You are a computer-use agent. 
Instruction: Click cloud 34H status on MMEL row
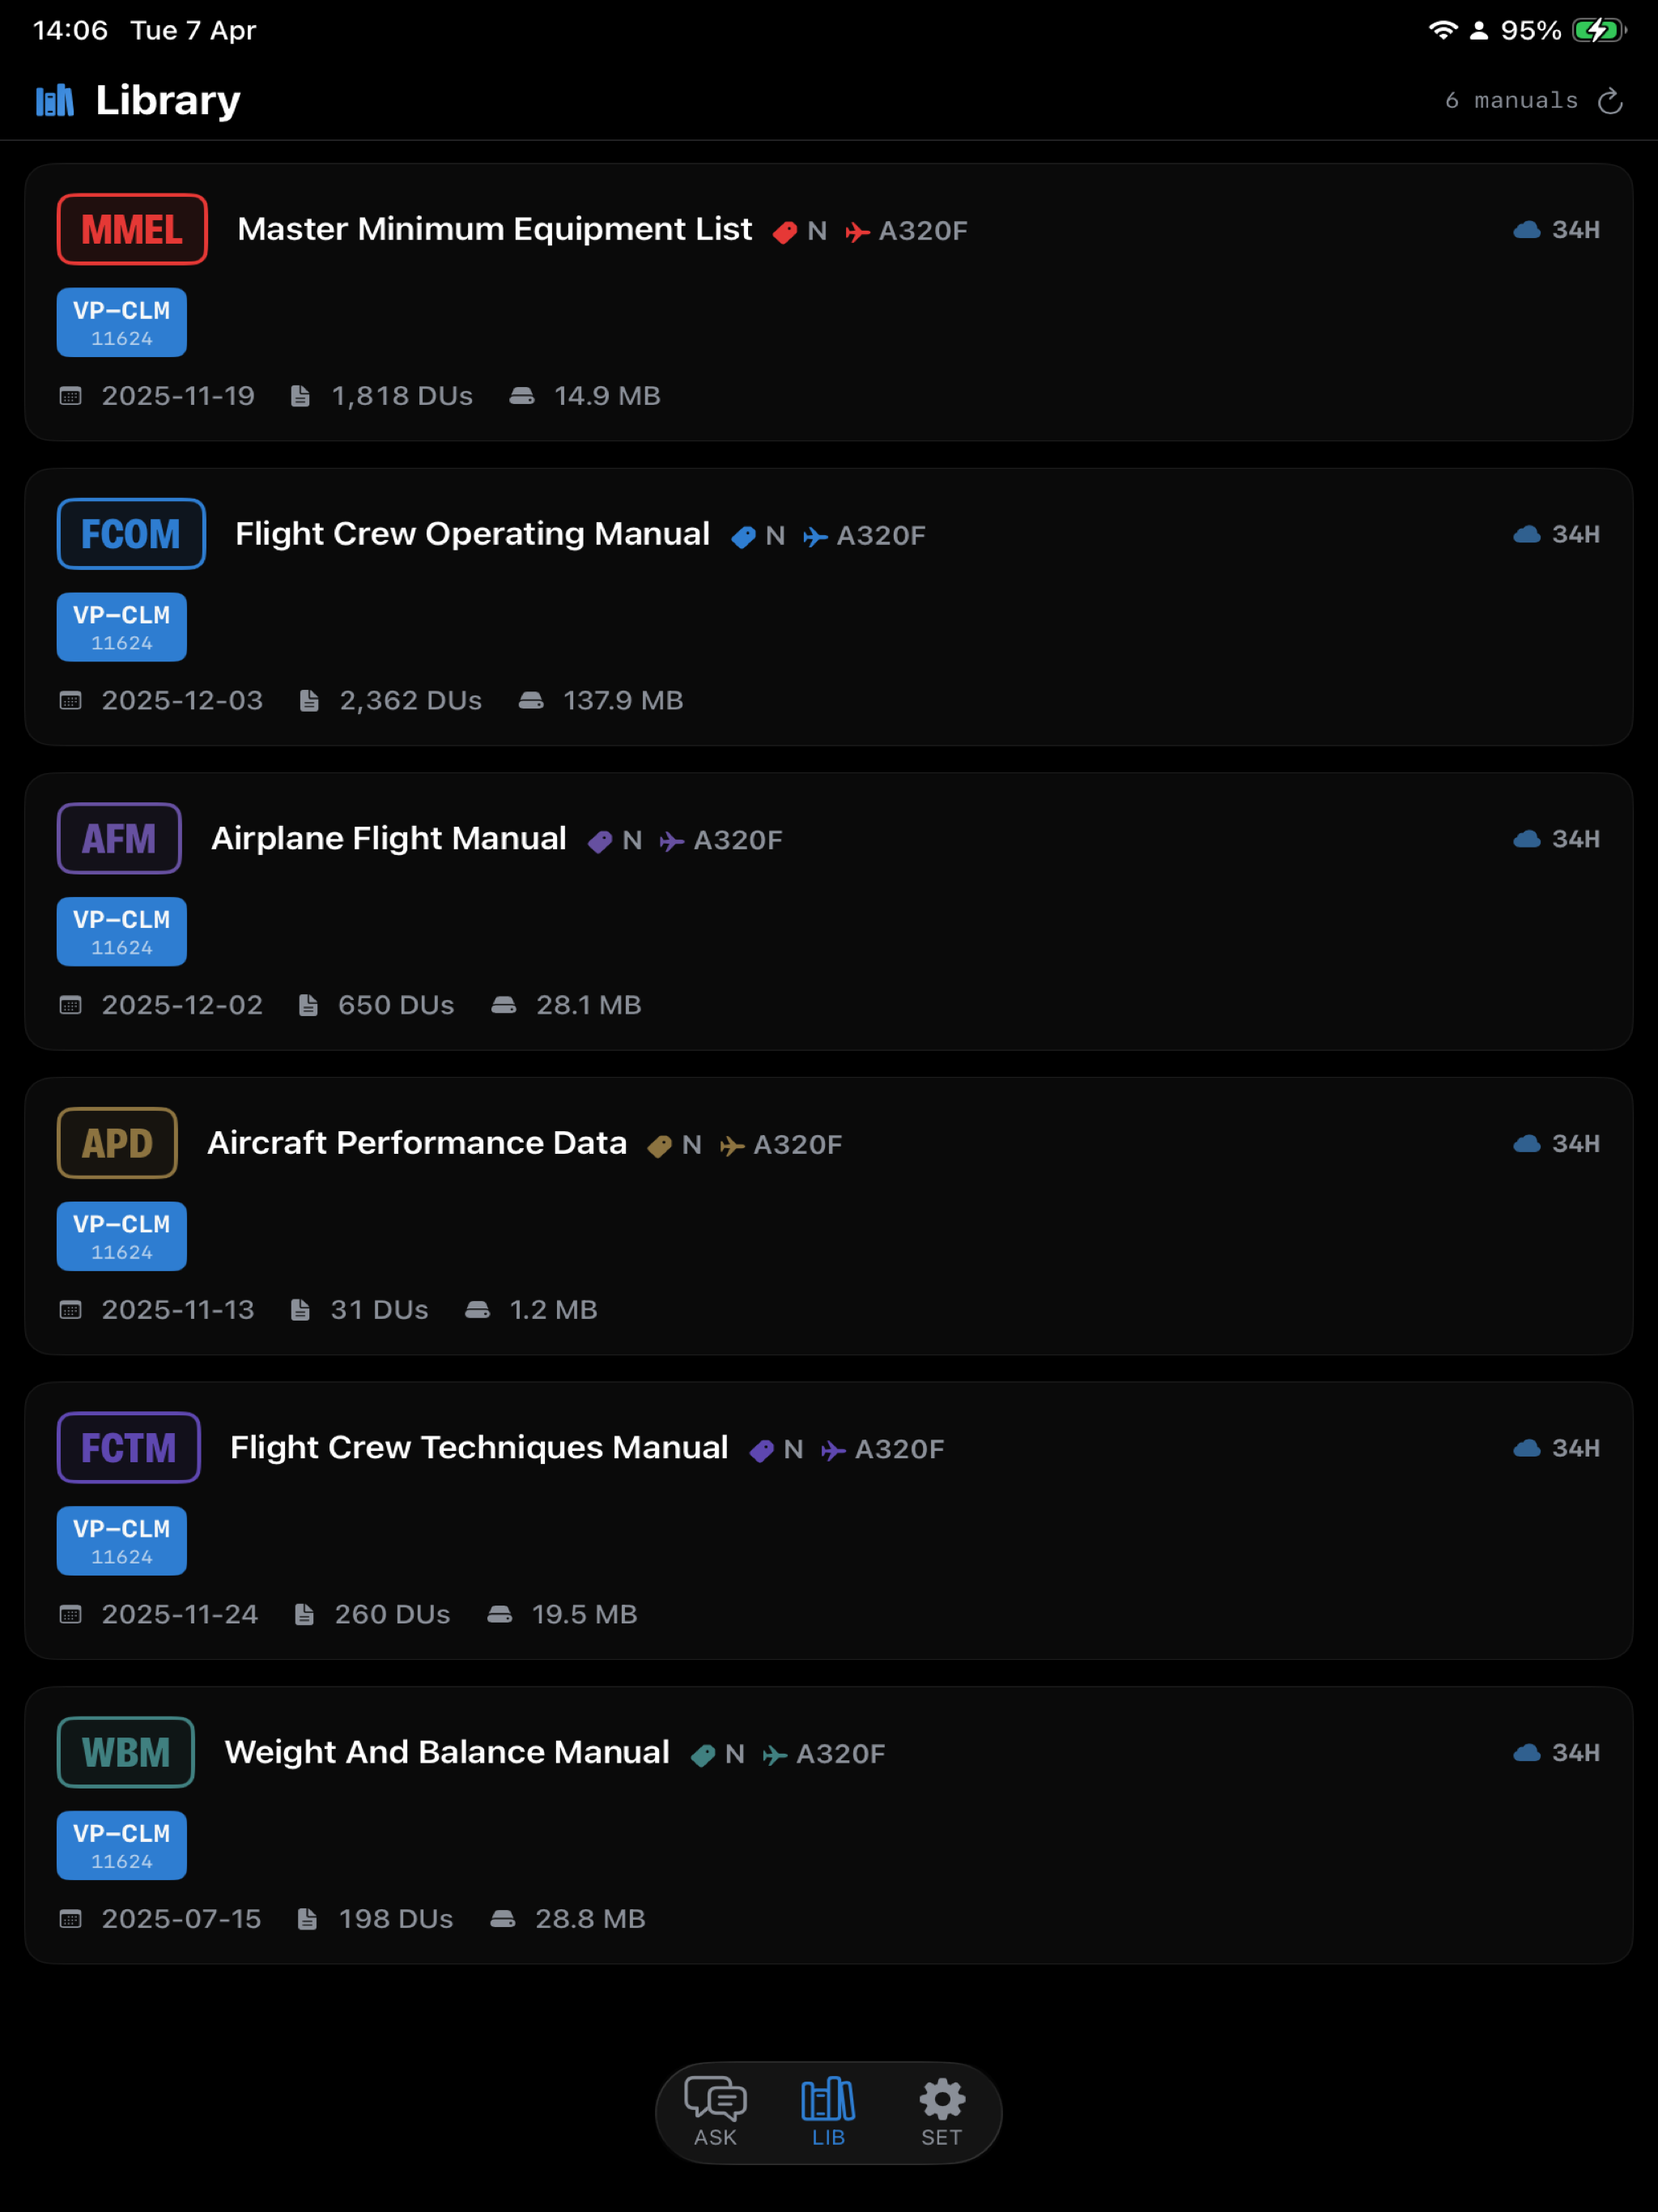click(1557, 230)
